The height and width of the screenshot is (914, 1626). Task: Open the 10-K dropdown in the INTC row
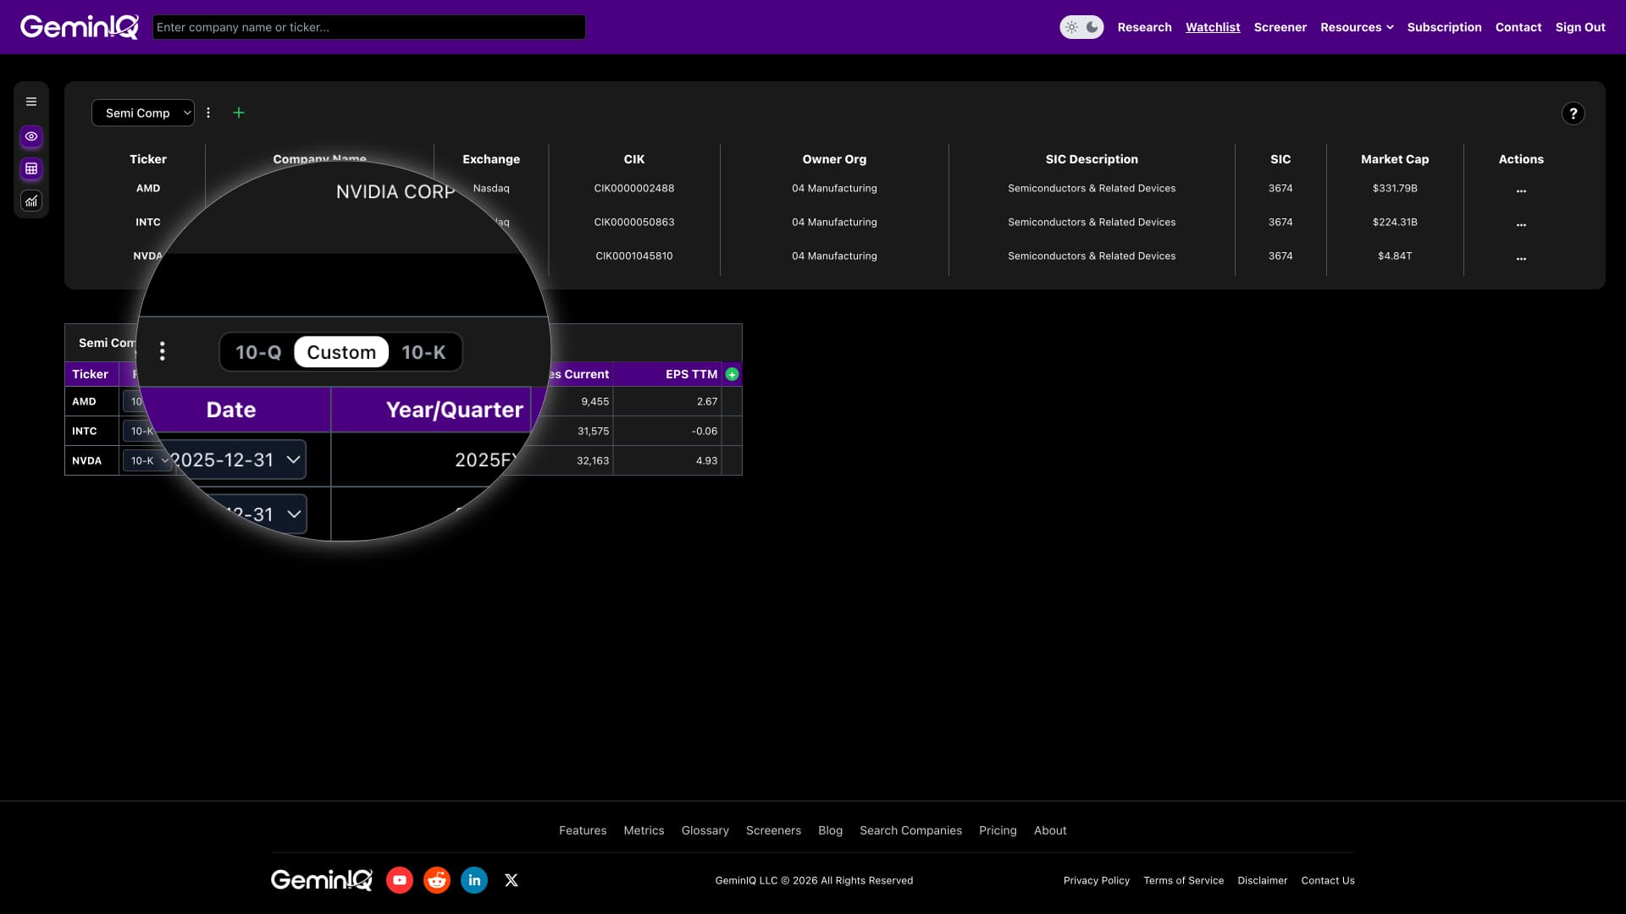(141, 431)
